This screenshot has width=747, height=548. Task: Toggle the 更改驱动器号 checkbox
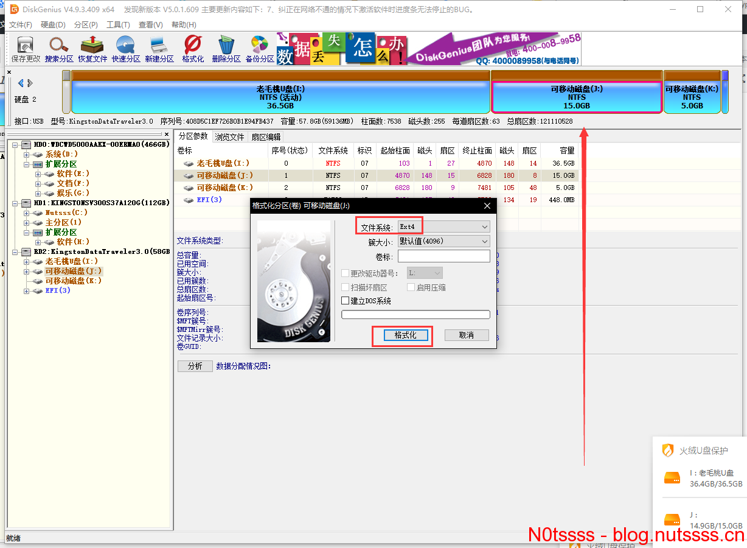346,274
